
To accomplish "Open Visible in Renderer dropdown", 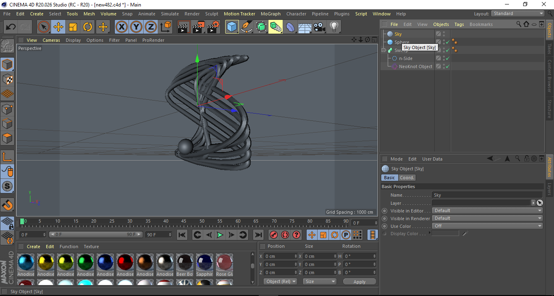I will pos(487,218).
